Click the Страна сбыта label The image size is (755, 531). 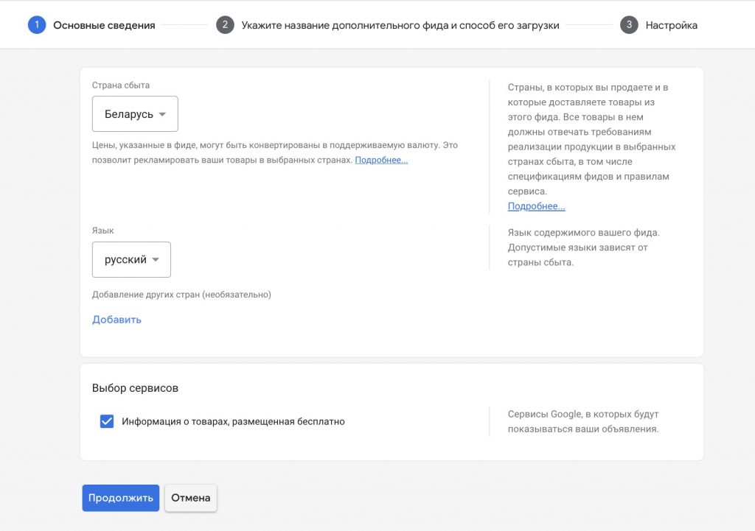121,85
